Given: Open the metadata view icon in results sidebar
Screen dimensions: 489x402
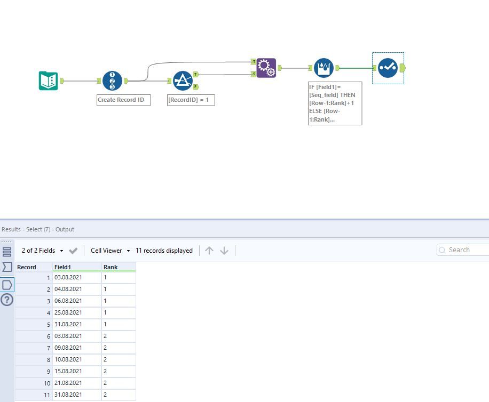Looking at the screenshot, I should [7, 252].
